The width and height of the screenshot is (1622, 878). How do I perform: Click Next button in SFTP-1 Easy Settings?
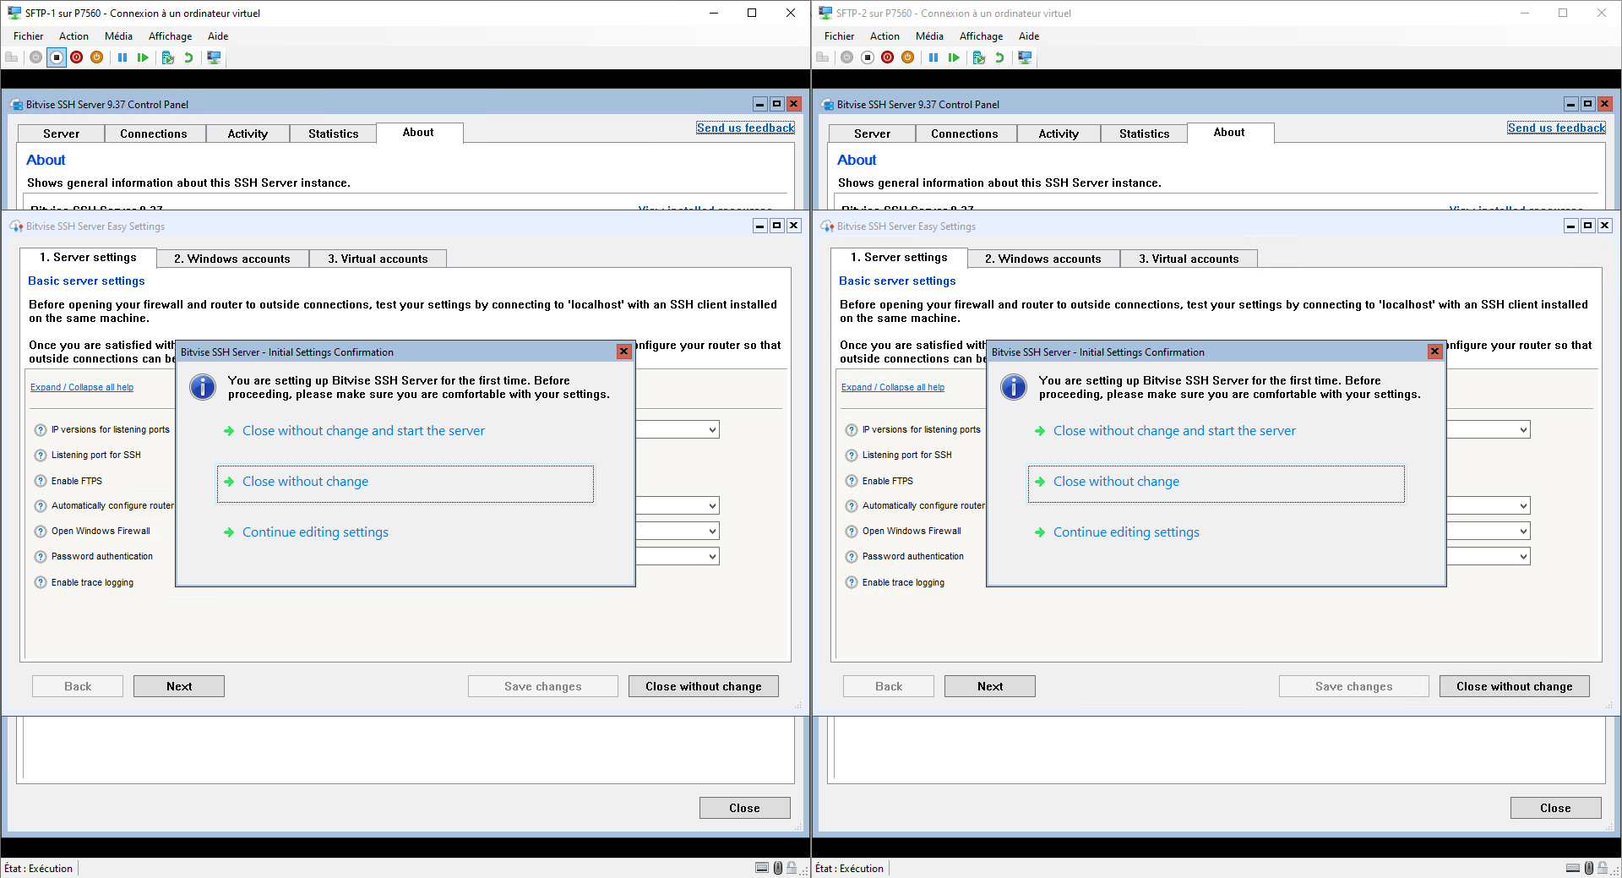coord(179,686)
